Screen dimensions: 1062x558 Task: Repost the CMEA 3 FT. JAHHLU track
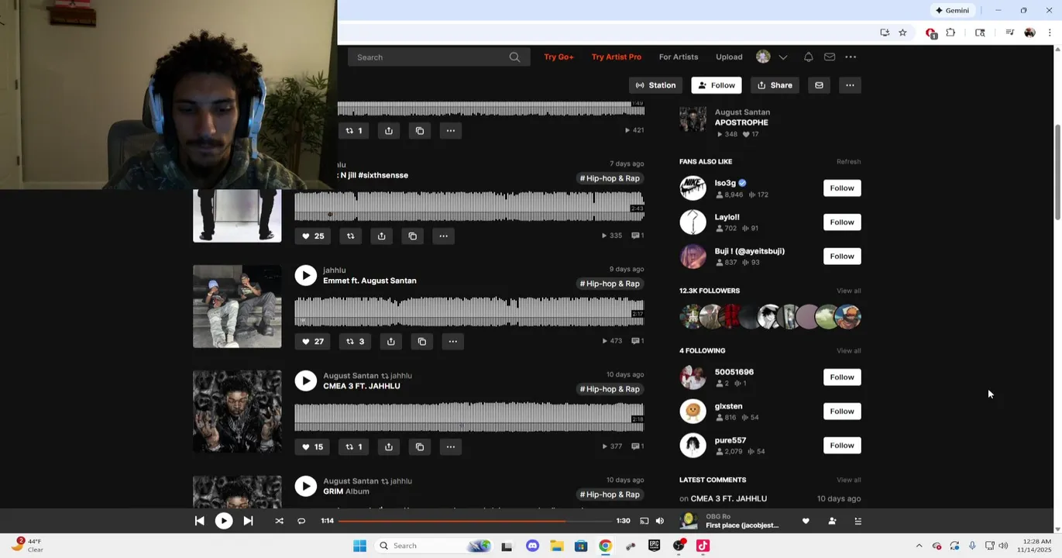pyautogui.click(x=353, y=446)
